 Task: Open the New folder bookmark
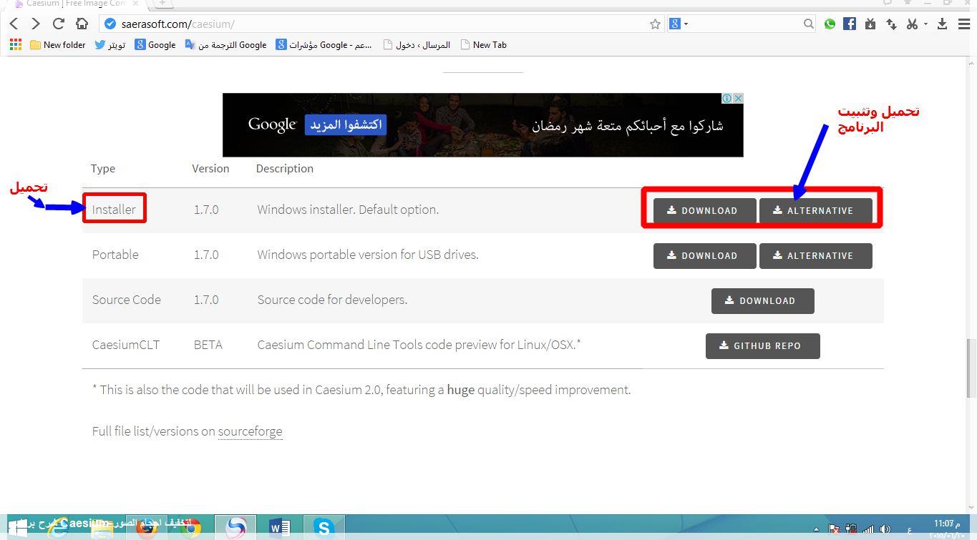58,44
